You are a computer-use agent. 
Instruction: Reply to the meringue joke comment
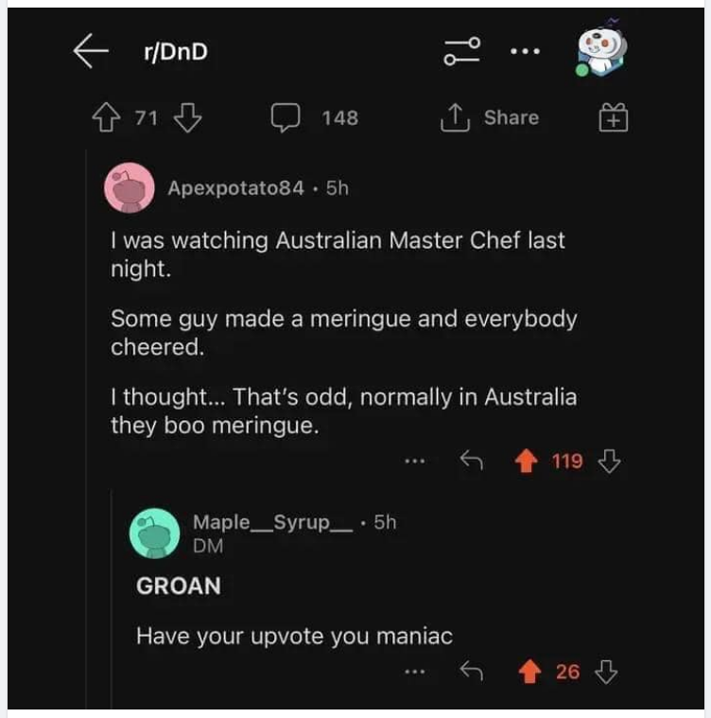click(x=471, y=460)
